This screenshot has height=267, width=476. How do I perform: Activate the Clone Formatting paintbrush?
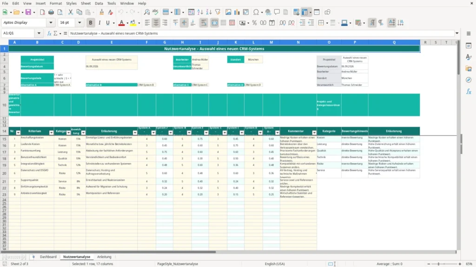coord(102,12)
